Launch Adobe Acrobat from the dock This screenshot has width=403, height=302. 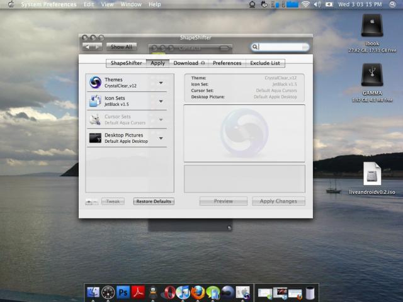click(x=138, y=292)
